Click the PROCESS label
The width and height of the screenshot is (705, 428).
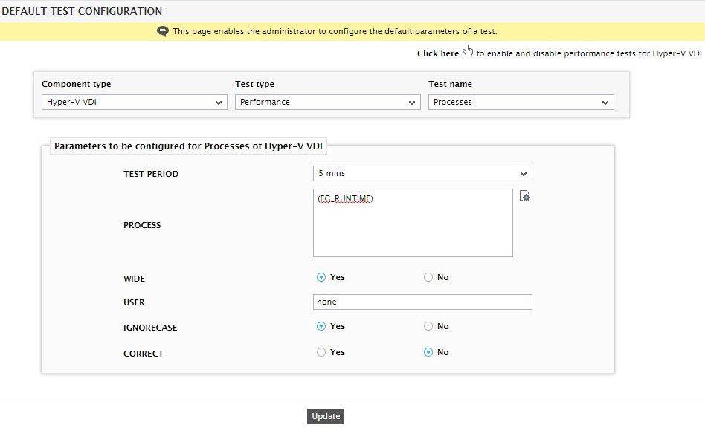coord(142,225)
